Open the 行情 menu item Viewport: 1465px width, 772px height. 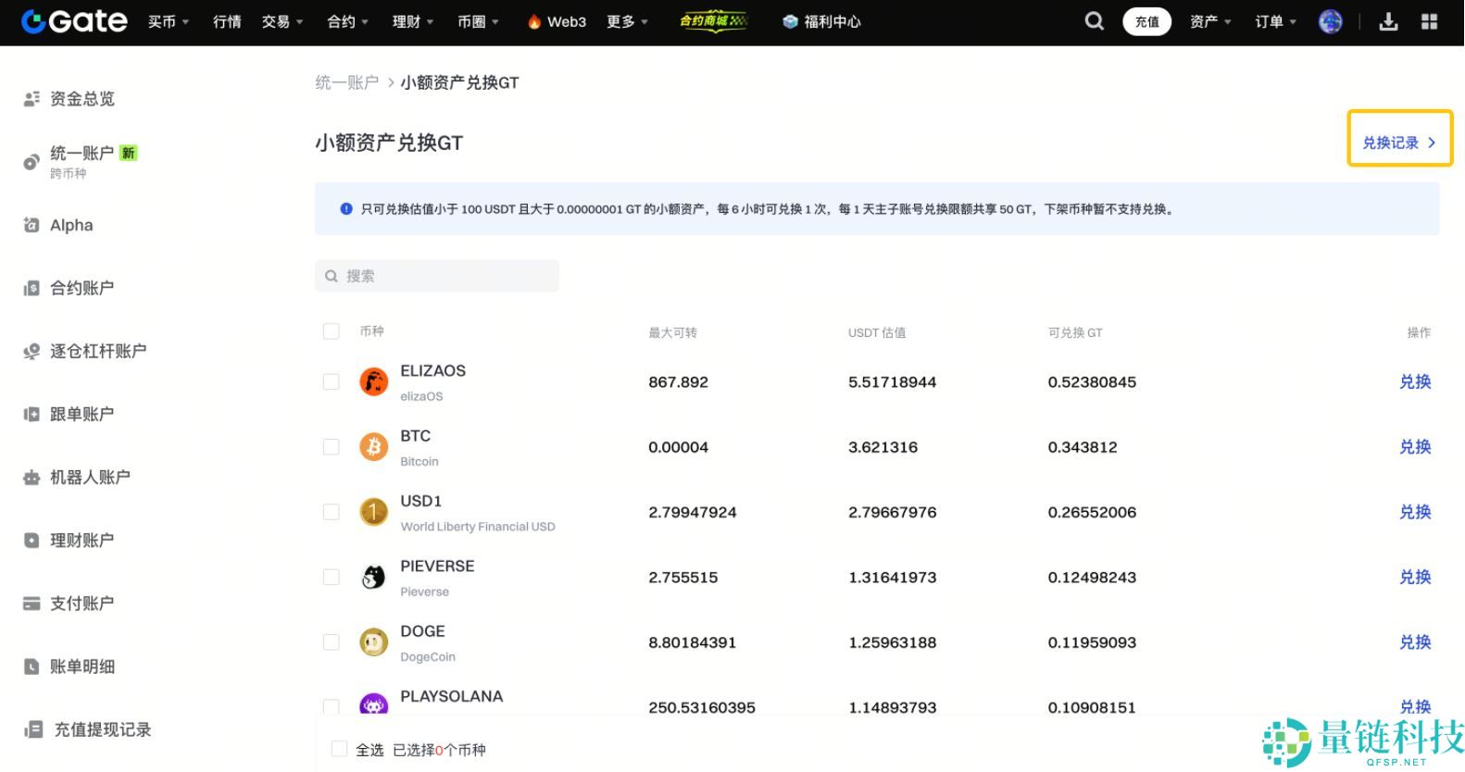[227, 21]
